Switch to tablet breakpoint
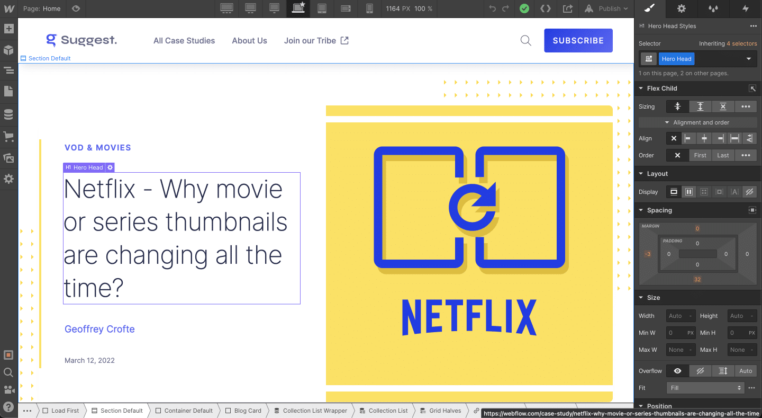This screenshot has height=418, width=762. pos(322,8)
